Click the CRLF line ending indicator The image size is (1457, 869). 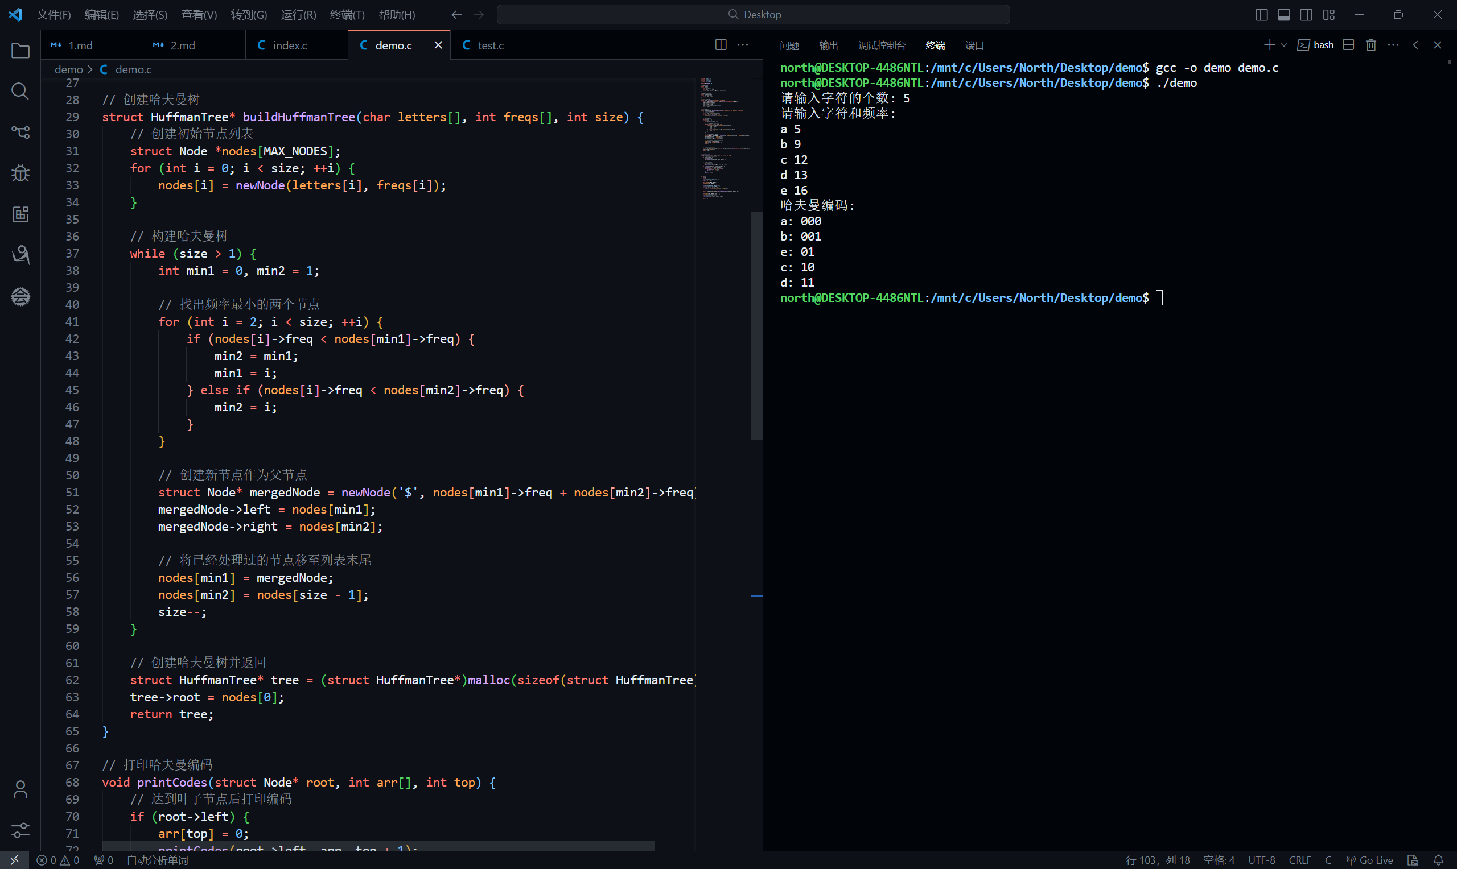[x=1299, y=860]
